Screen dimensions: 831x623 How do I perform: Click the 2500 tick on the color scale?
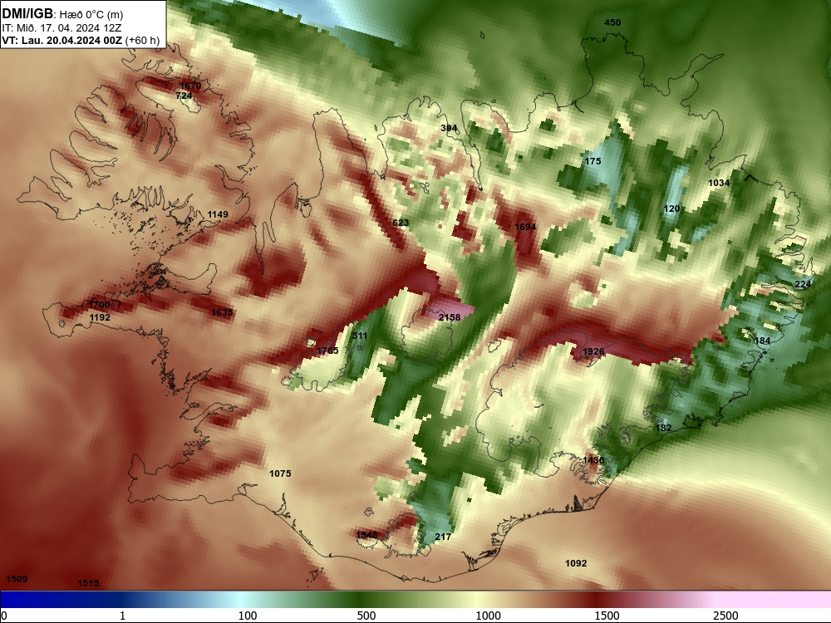(x=725, y=615)
